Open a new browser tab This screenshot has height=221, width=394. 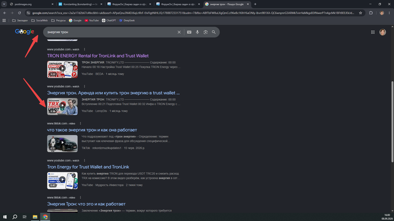point(255,4)
